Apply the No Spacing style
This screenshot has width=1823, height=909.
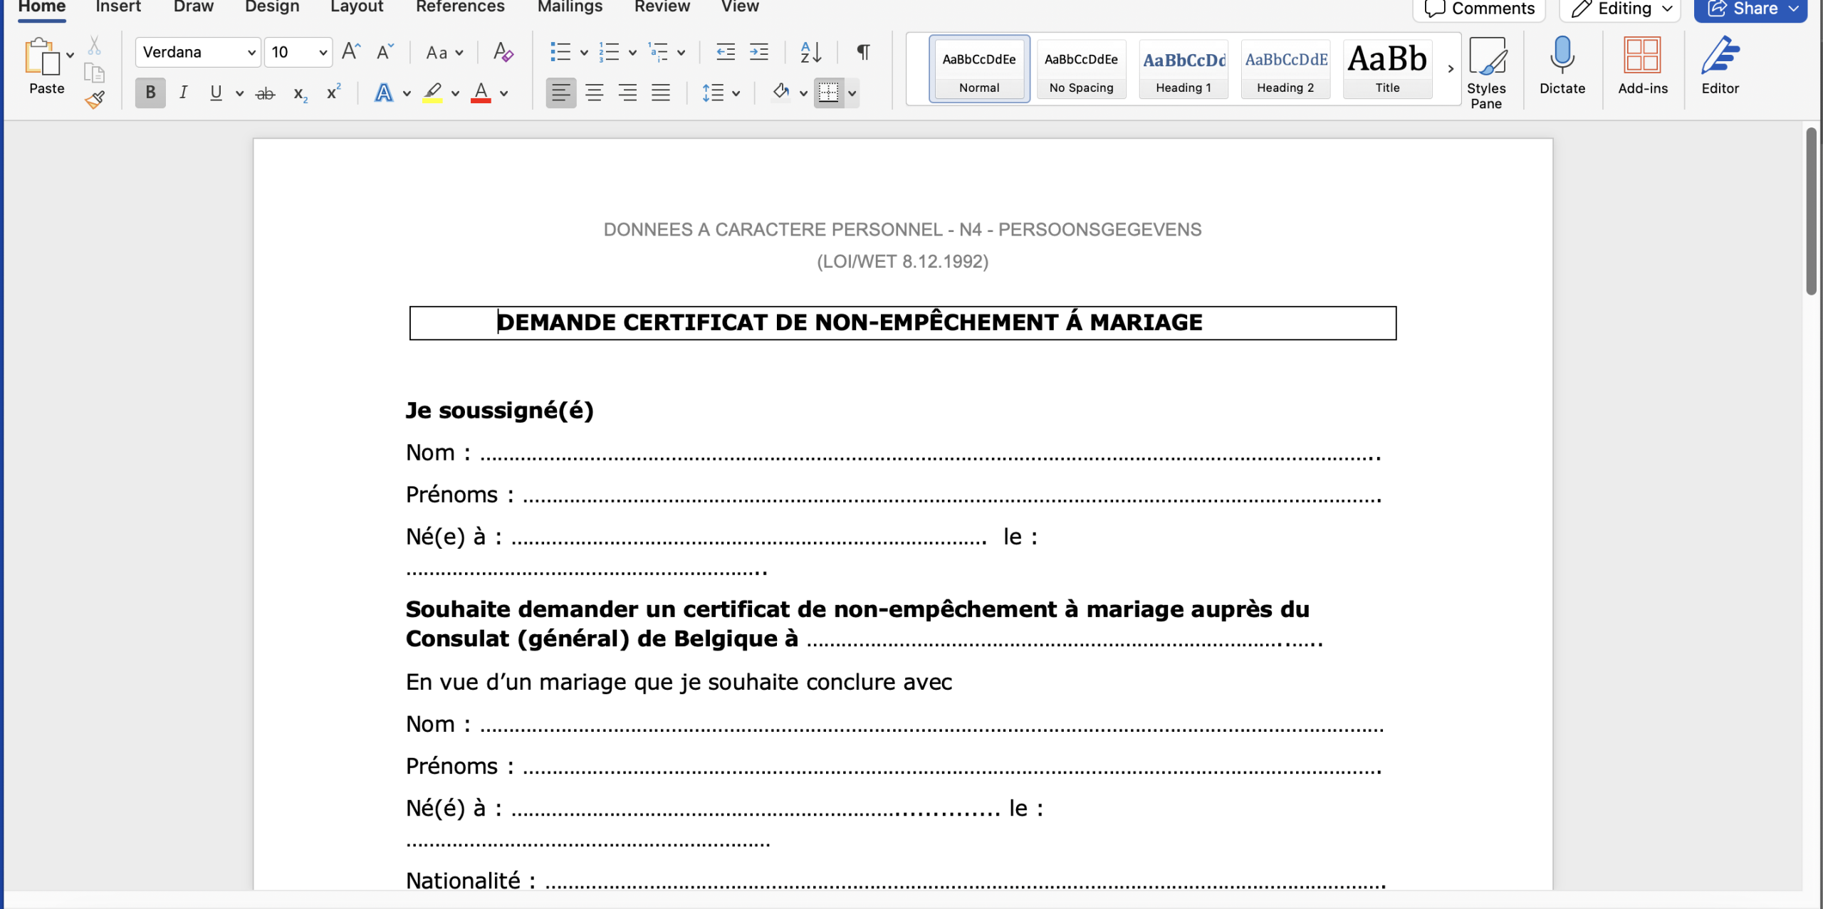[1081, 69]
